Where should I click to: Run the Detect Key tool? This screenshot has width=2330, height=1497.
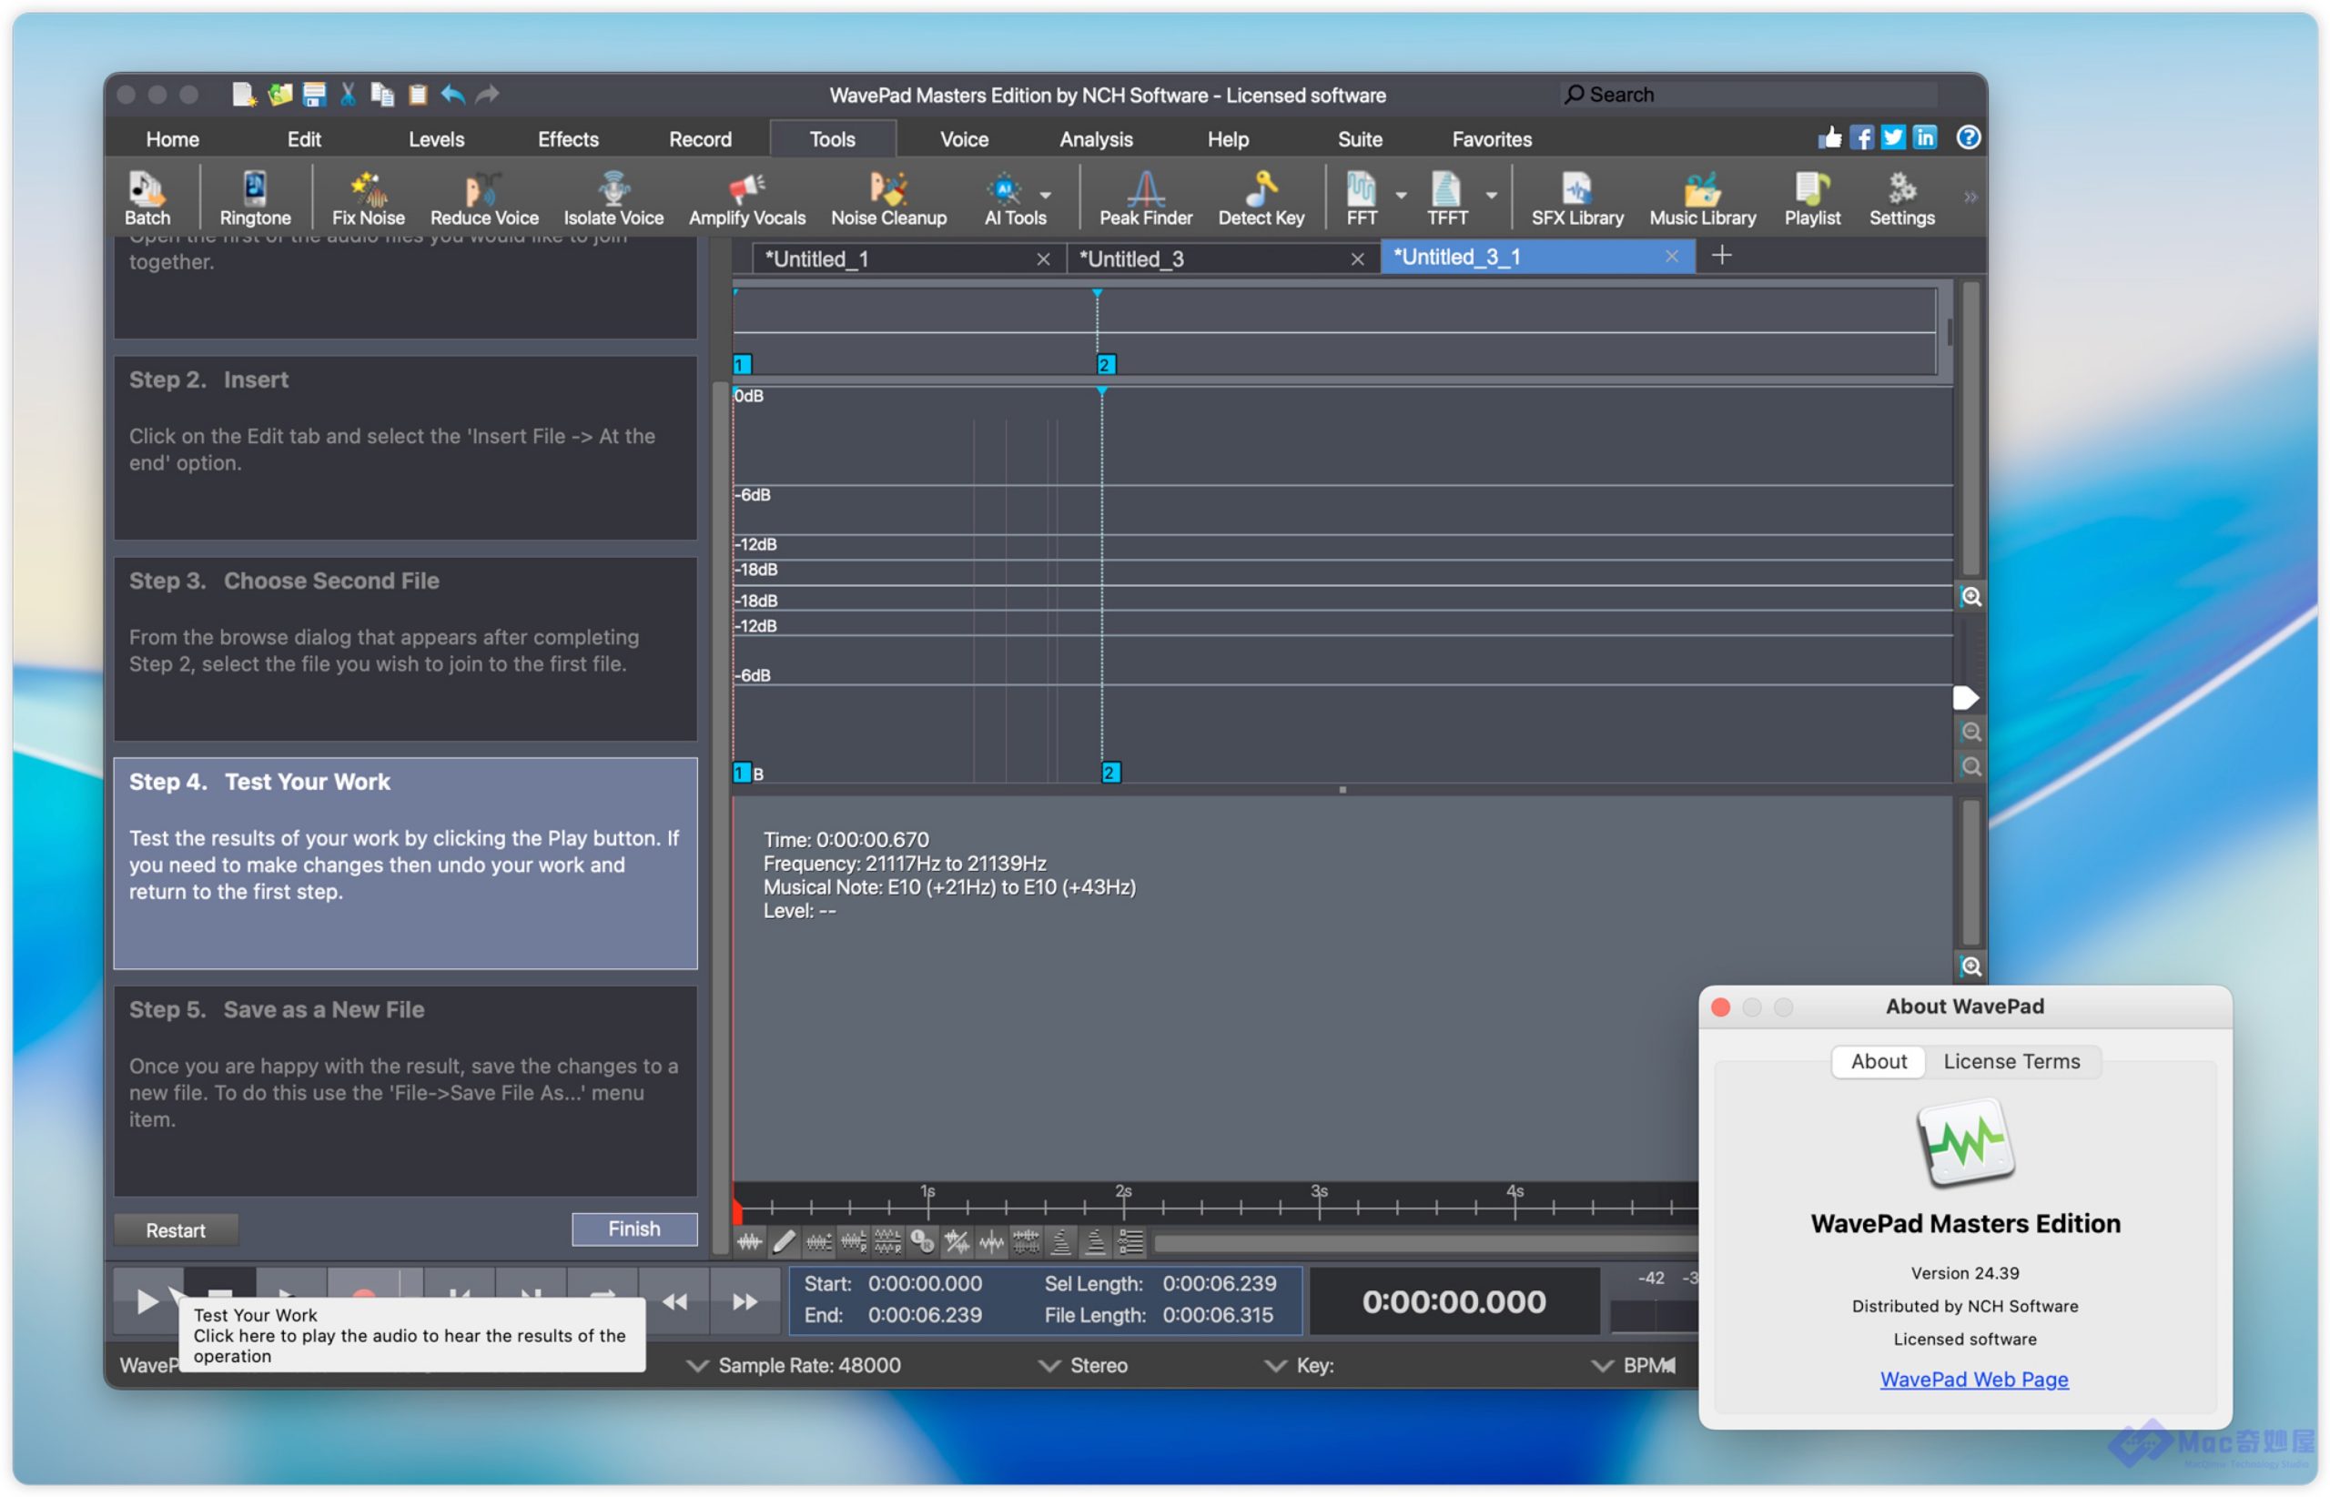pyautogui.click(x=1261, y=198)
